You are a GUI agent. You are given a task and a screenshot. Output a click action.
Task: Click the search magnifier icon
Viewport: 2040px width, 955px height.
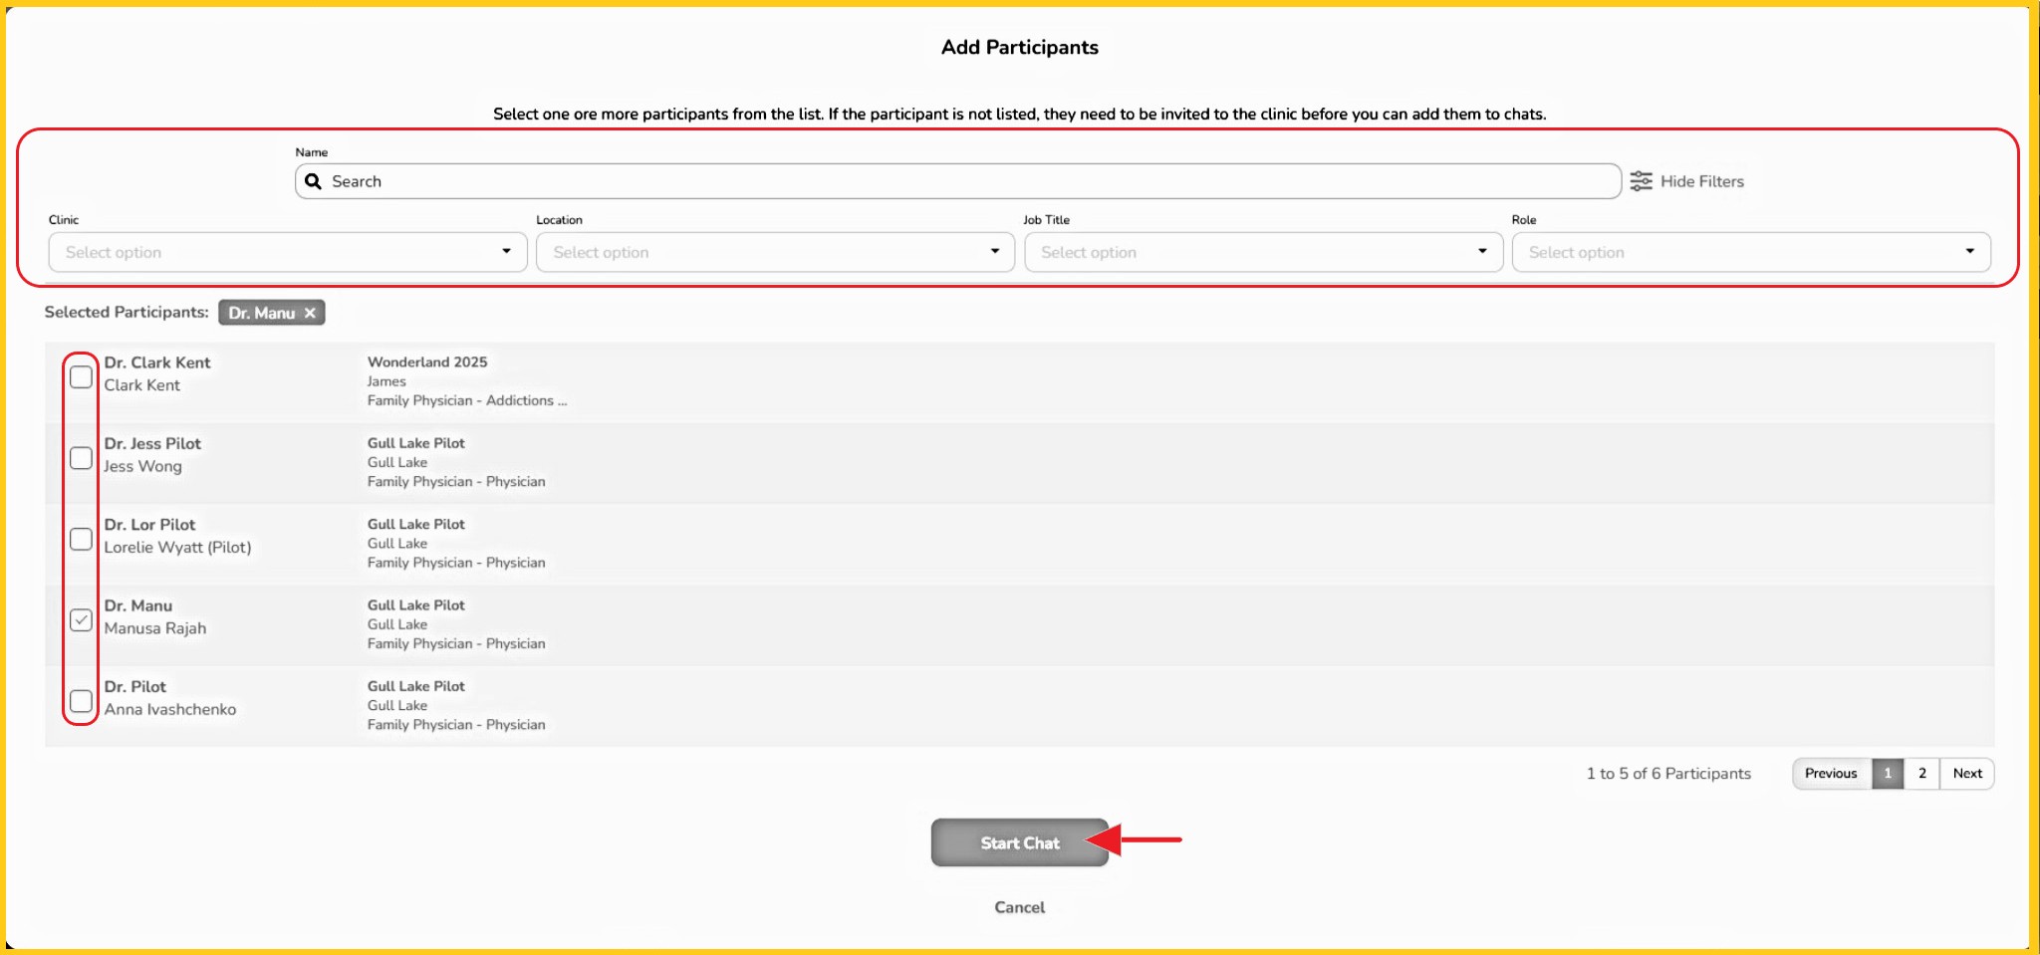coord(313,181)
